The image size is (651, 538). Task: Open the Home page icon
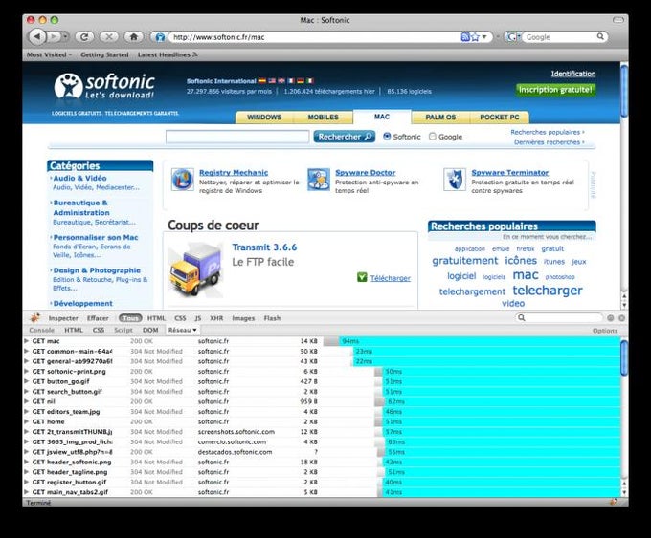[x=134, y=37]
